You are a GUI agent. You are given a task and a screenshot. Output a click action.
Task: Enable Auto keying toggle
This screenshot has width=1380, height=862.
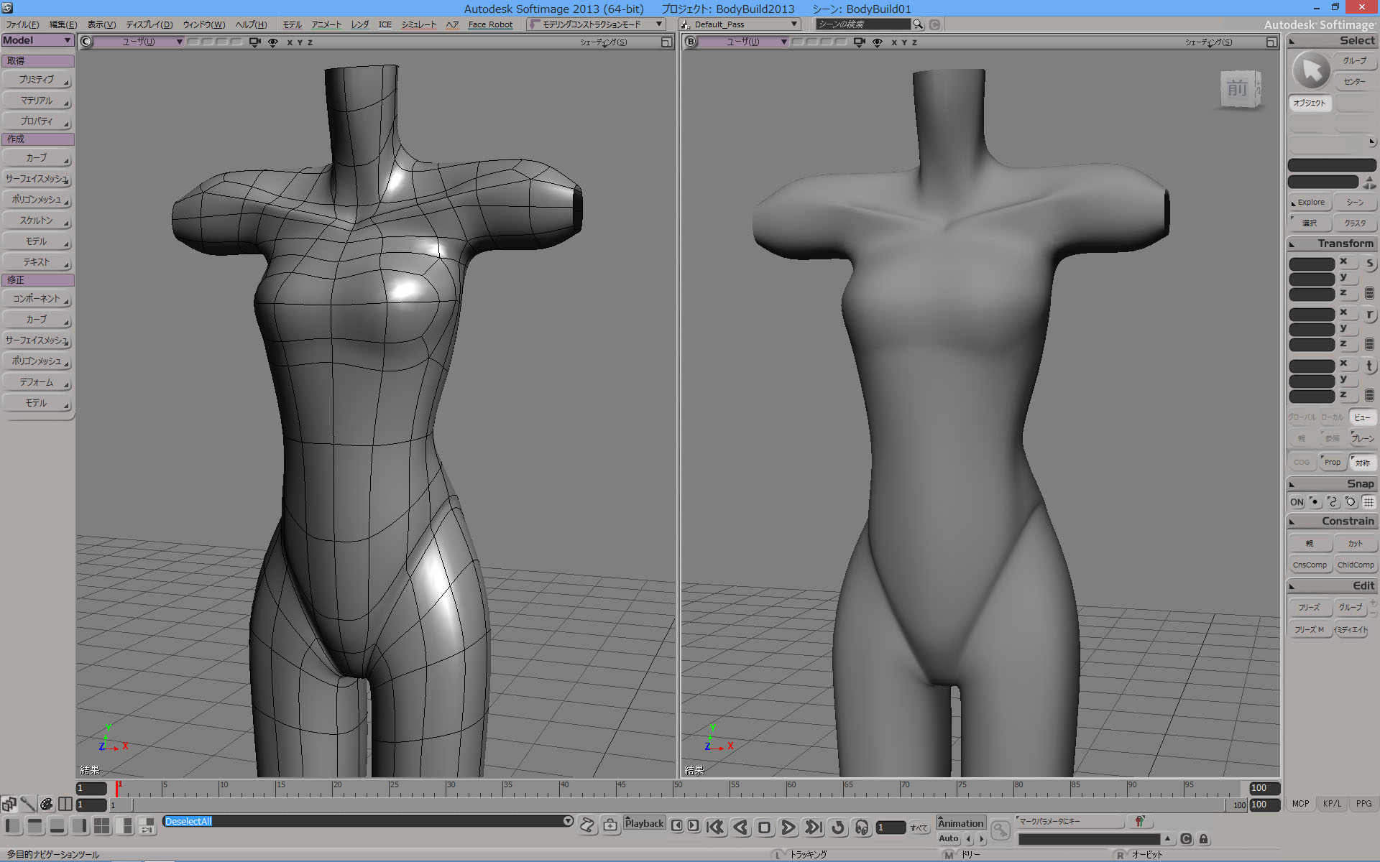[948, 838]
